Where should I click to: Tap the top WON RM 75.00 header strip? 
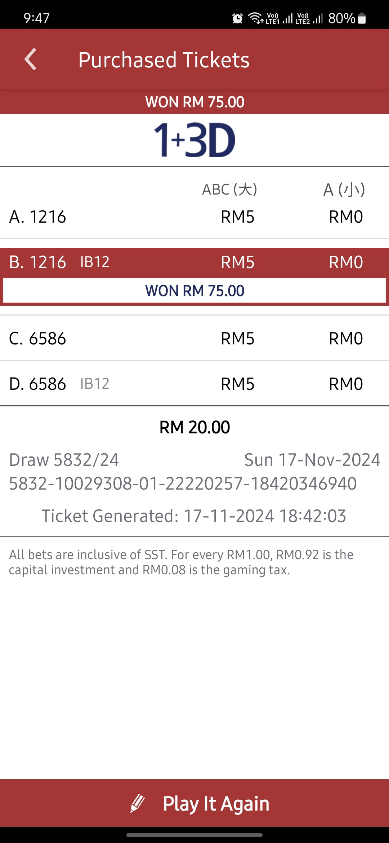pyautogui.click(x=194, y=102)
